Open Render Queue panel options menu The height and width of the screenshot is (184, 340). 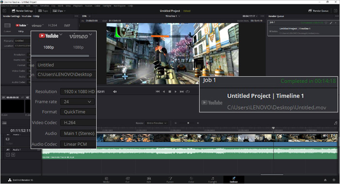[337, 16]
